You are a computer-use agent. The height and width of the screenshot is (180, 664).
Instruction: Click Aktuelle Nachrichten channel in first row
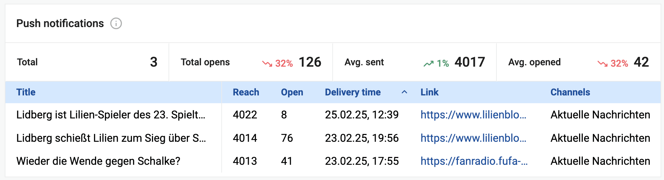(x=600, y=115)
